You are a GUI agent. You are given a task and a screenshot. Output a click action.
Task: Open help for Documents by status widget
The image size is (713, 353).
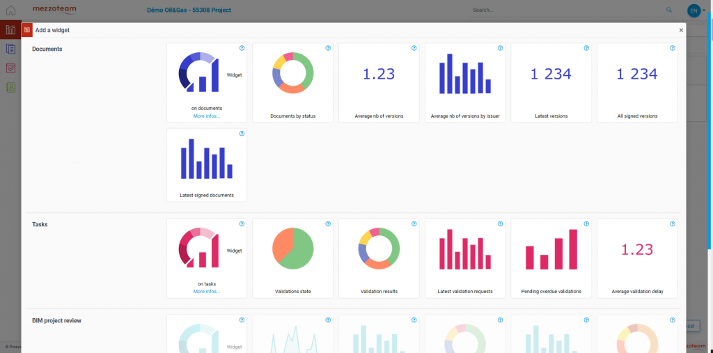tap(328, 48)
